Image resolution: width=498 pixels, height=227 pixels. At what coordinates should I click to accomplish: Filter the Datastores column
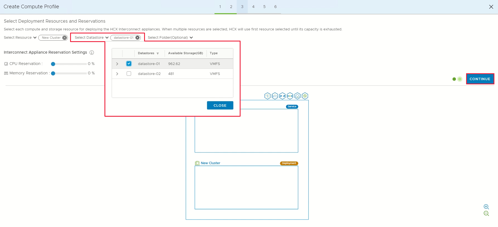pyautogui.click(x=158, y=53)
